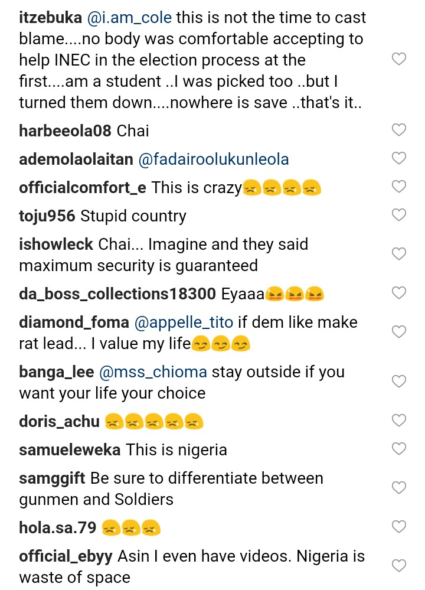Heart officialcomfort_e's "This is crazy" comment

(400, 187)
